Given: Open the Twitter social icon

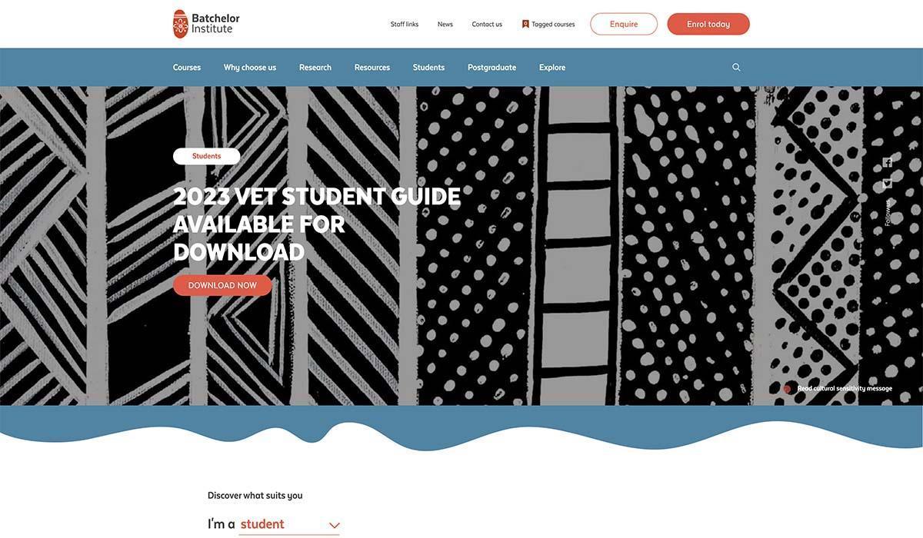Looking at the screenshot, I should tap(887, 183).
